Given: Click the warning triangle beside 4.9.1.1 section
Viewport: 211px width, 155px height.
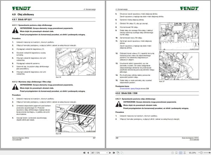Looking at the screenshot, I should point(15,30).
